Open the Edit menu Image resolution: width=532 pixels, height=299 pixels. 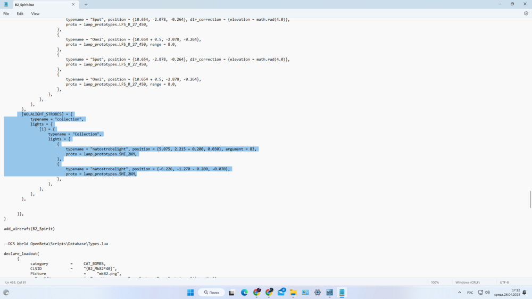click(20, 14)
